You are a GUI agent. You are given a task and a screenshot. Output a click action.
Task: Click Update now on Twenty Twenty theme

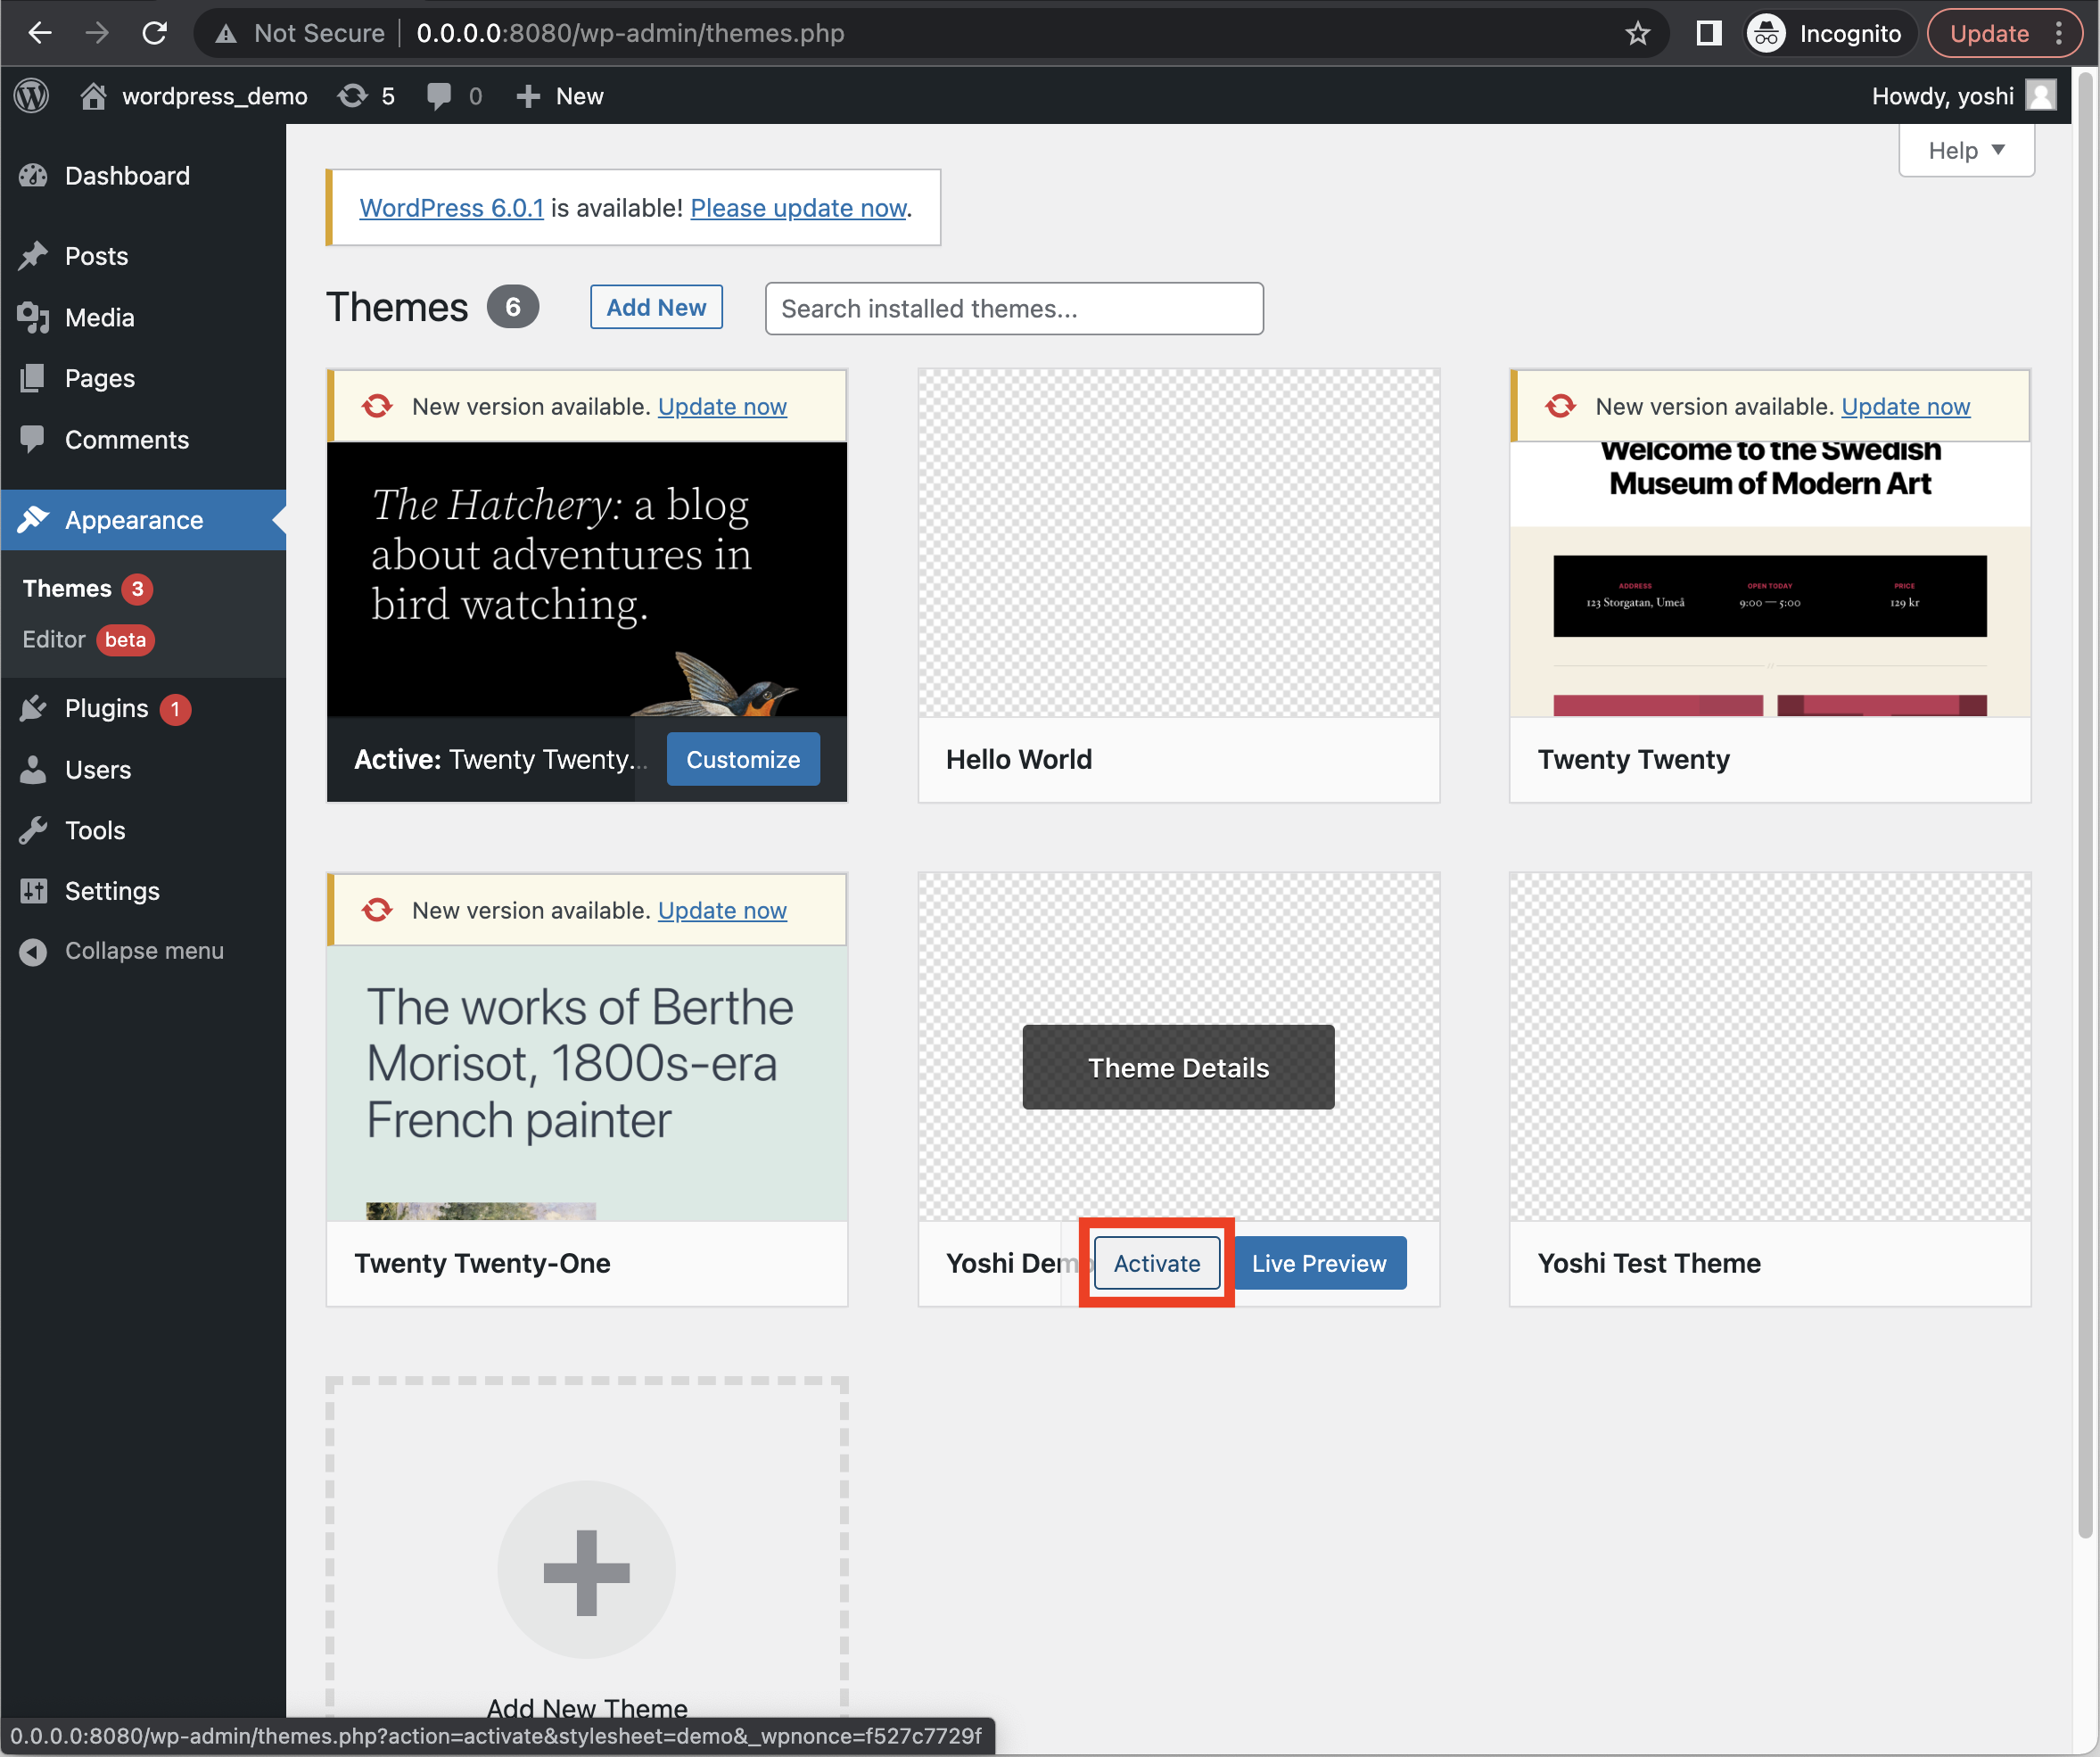point(1905,407)
